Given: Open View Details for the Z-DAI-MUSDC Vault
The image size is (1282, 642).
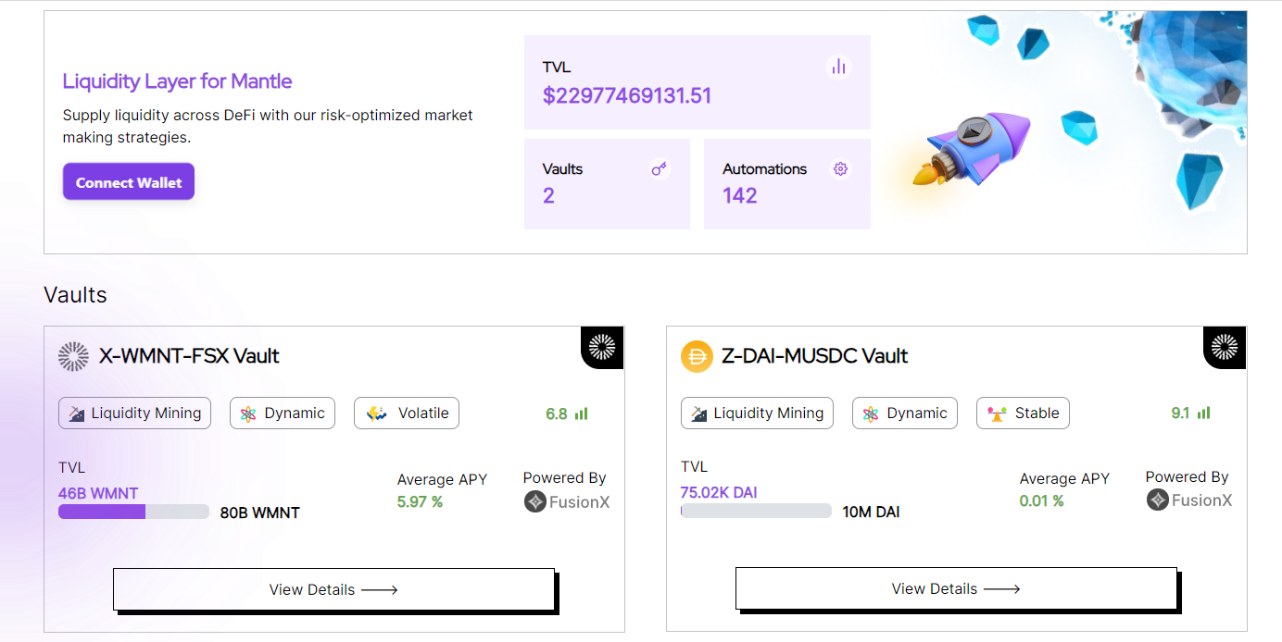Looking at the screenshot, I should [x=956, y=588].
